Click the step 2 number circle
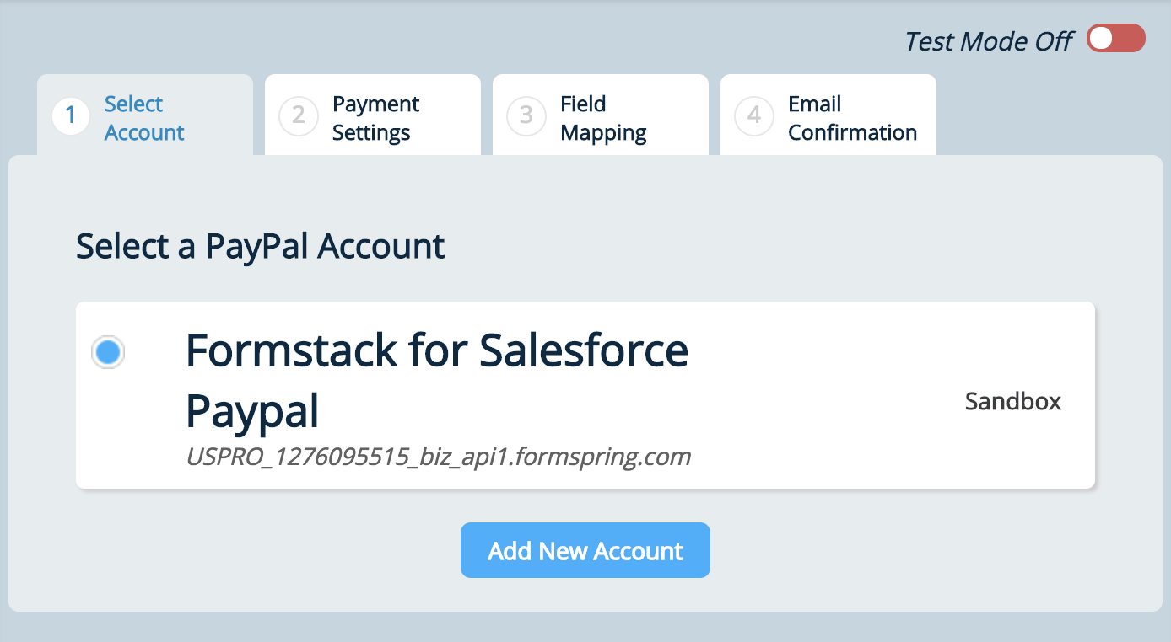The width and height of the screenshot is (1171, 642). tap(298, 116)
